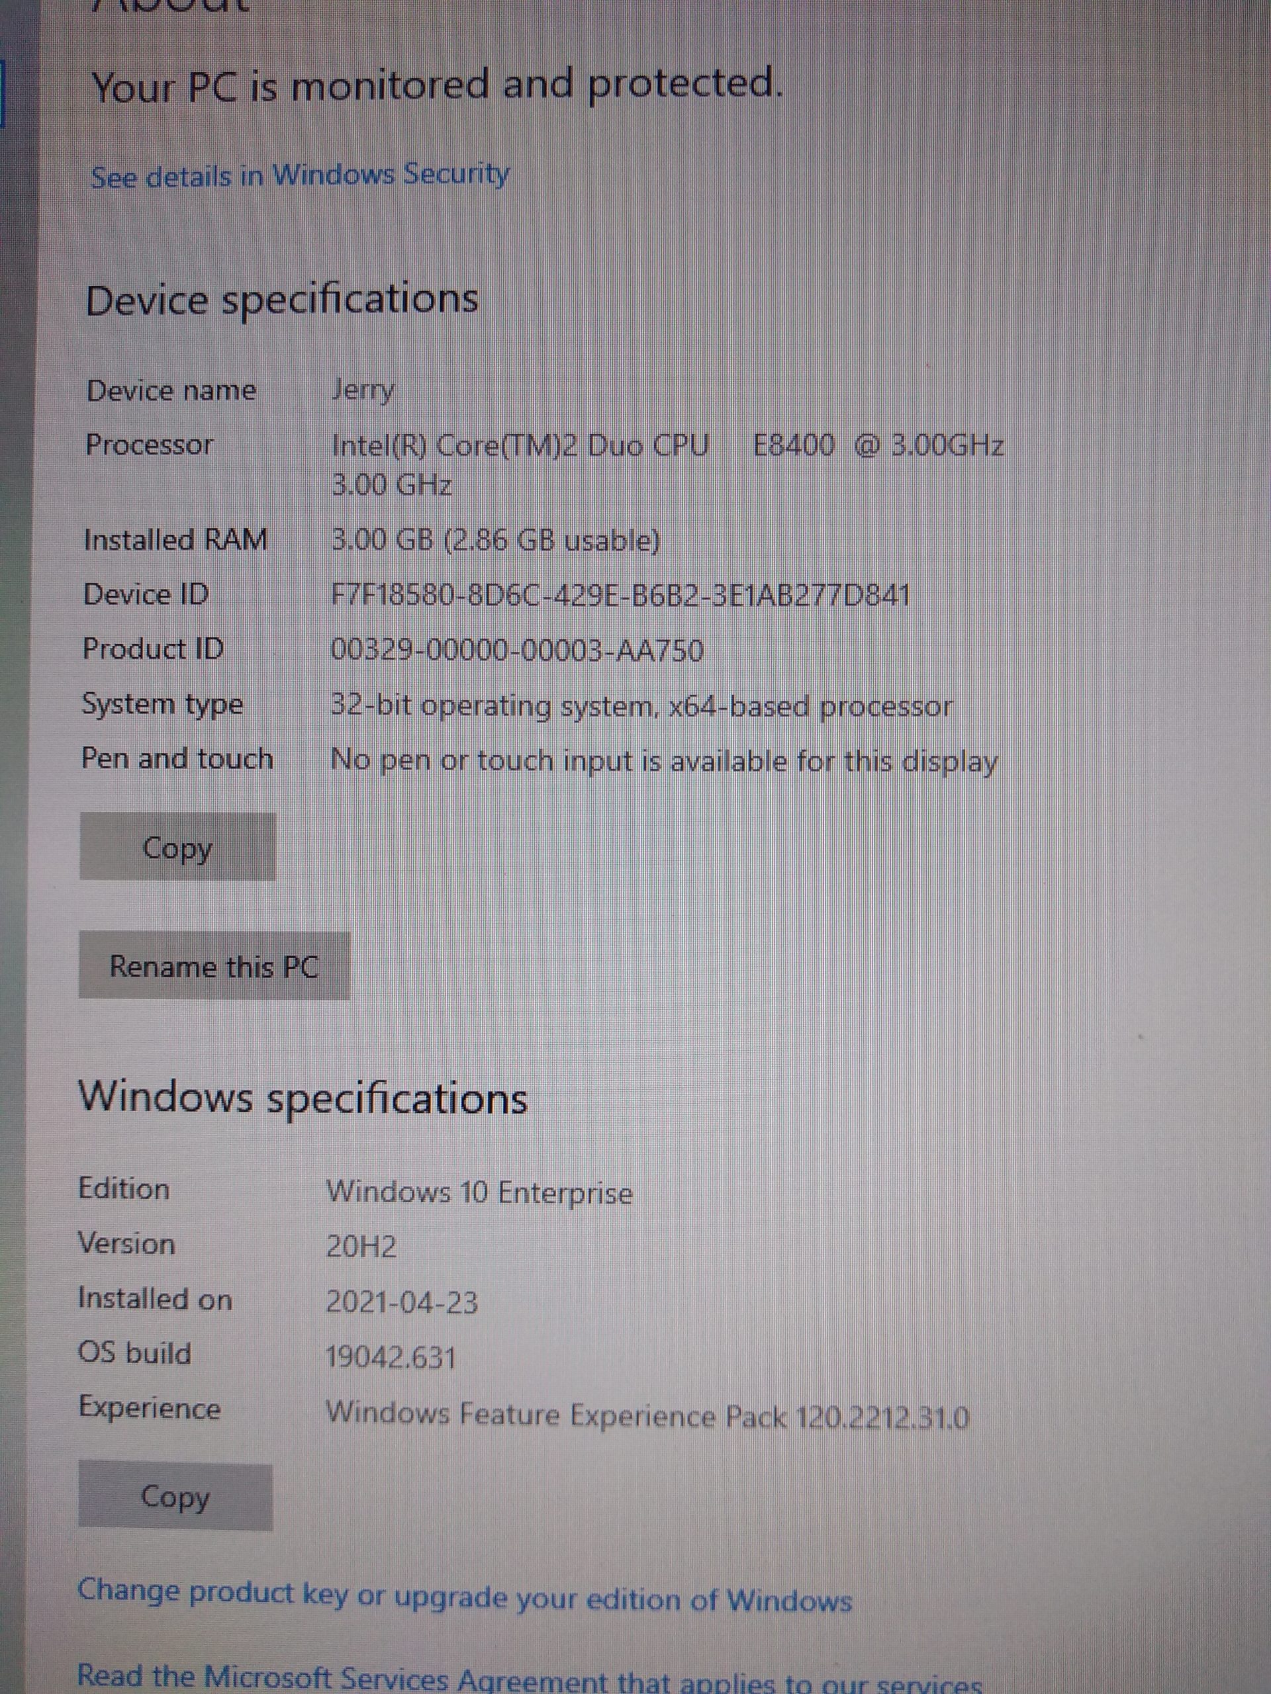This screenshot has height=1694, width=1271.
Task: Select Device ID value F7F18580-8D6C-429E-B6B2-3E1AB277D841
Action: (x=620, y=595)
